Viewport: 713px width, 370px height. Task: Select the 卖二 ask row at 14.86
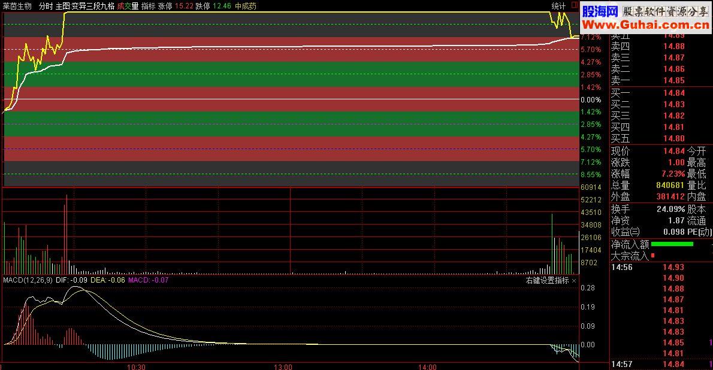pos(648,69)
